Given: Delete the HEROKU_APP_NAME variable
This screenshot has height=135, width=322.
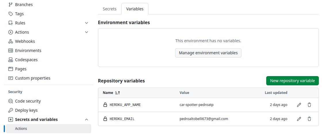Looking at the screenshot, I should point(309,105).
